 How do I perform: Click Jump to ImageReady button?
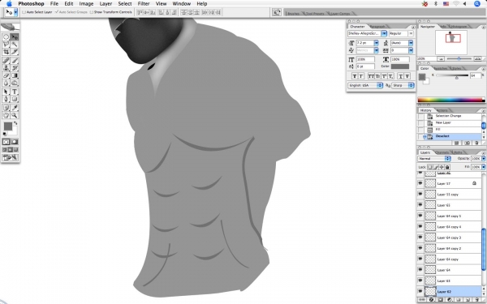[x=10, y=157]
